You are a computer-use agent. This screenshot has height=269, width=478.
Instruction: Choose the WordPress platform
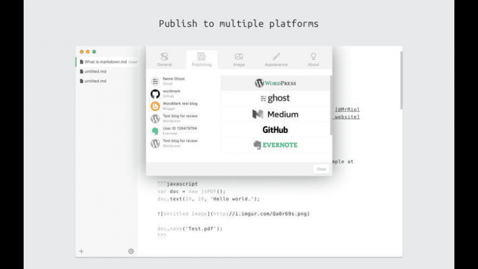(275, 83)
